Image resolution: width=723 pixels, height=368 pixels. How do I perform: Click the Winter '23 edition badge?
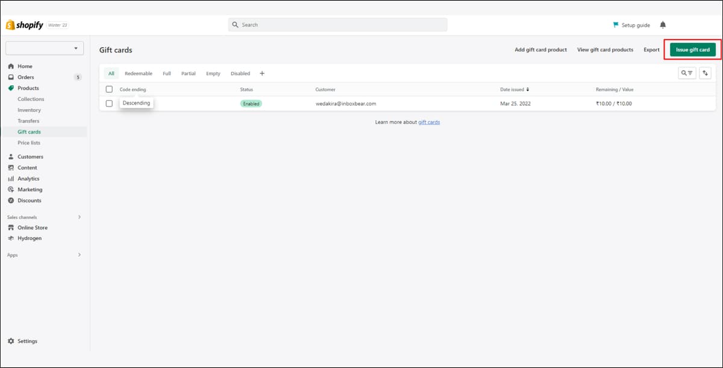tap(57, 25)
